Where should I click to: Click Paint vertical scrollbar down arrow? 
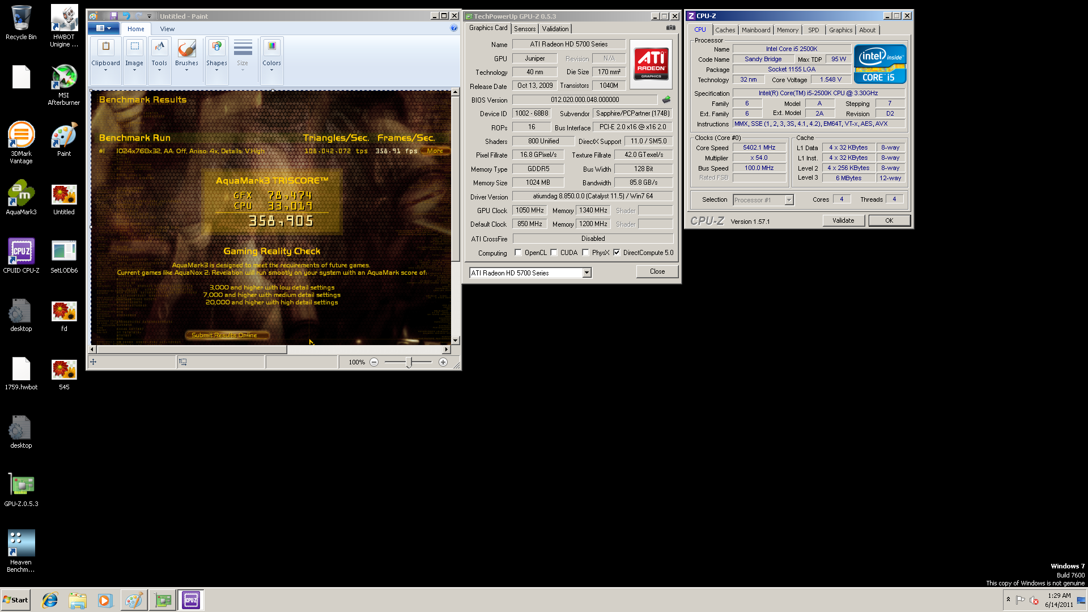coord(455,341)
